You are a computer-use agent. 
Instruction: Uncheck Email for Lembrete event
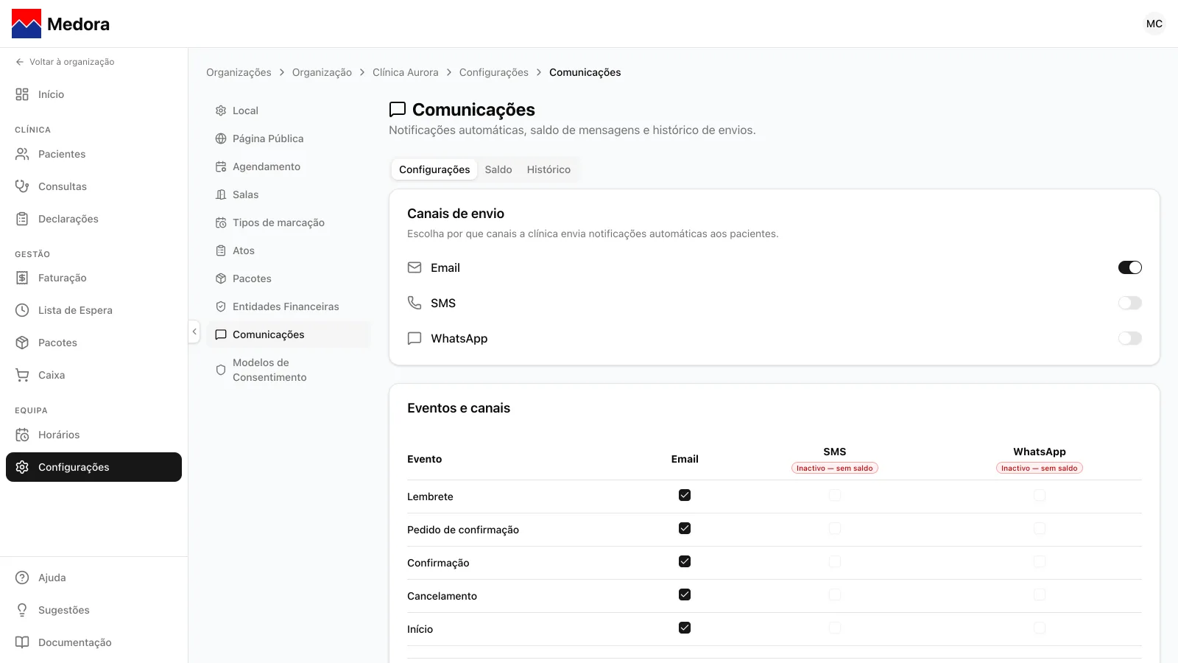pyautogui.click(x=685, y=495)
